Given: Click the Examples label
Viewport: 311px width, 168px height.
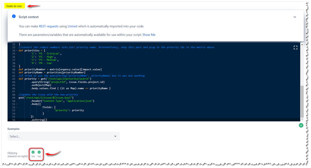Looking at the screenshot, I should pyautogui.click(x=13, y=129).
